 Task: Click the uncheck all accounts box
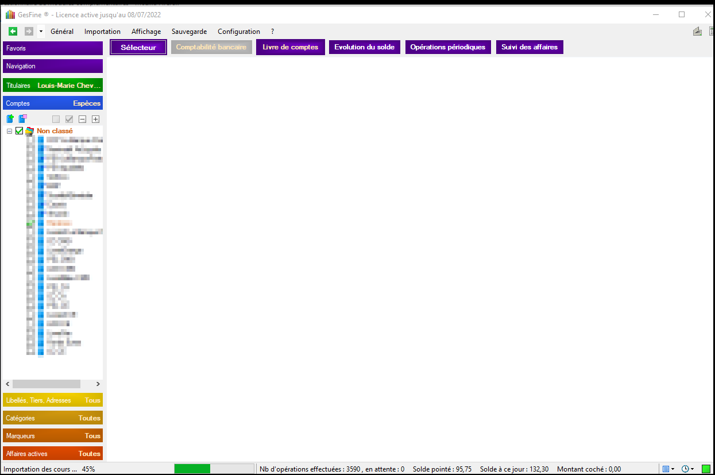pyautogui.click(x=56, y=119)
